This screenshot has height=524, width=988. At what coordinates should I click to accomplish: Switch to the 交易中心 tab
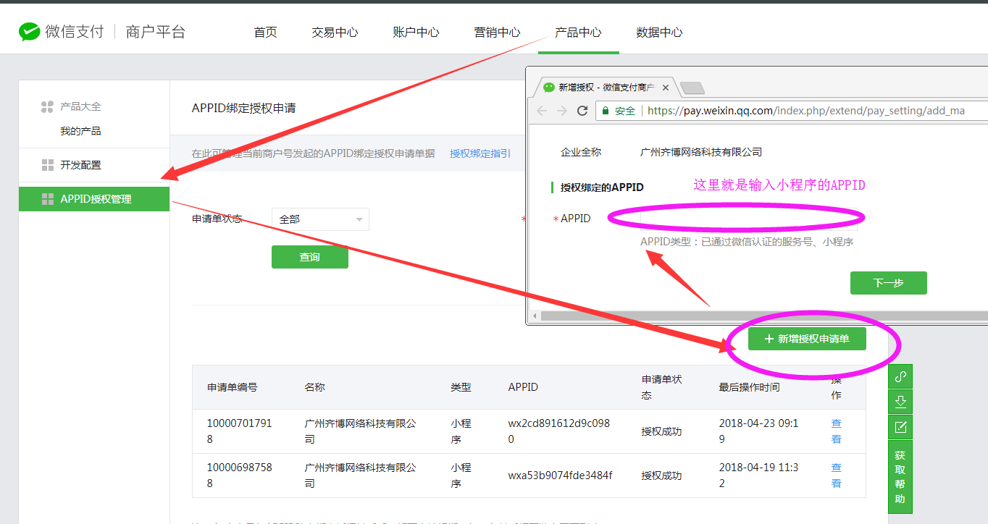[x=335, y=33]
